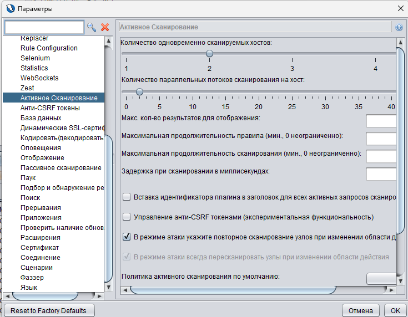This screenshot has width=408, height=317.
Task: Click settings panel scroll left arrow
Action: coord(125,290)
